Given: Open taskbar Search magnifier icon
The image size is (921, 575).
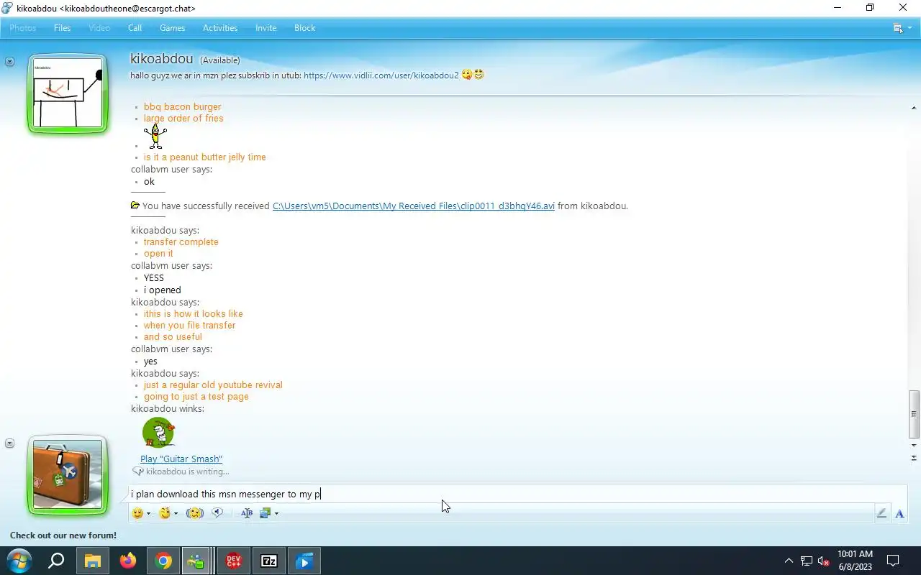Looking at the screenshot, I should (x=56, y=561).
